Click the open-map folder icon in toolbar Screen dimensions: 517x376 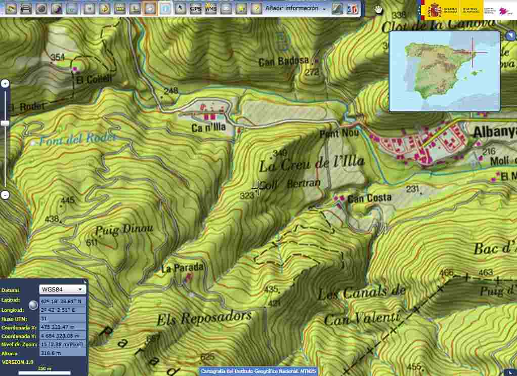point(11,9)
